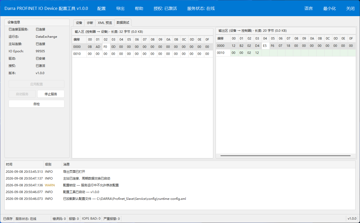
Task: Open the XML 预览 tab
Action: 105,23
